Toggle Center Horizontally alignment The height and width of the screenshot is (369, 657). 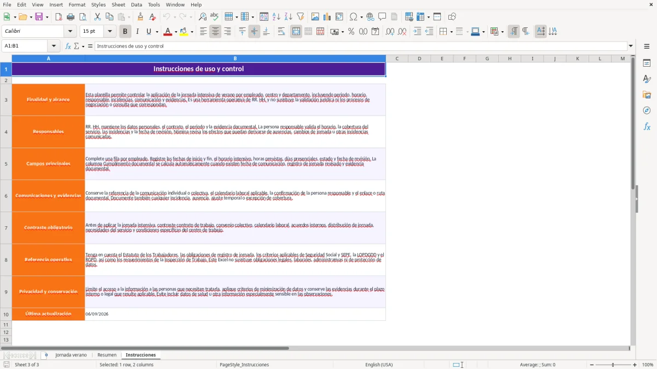tap(215, 32)
